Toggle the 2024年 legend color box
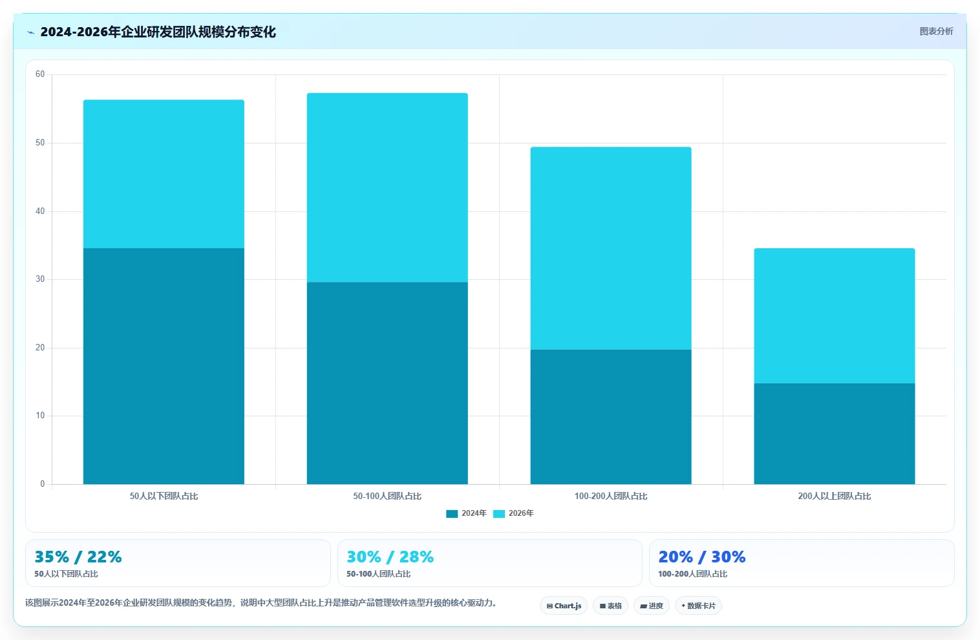The height and width of the screenshot is (640, 980). (452, 514)
